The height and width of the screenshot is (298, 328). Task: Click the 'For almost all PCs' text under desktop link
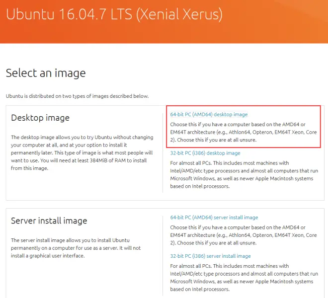(x=244, y=175)
